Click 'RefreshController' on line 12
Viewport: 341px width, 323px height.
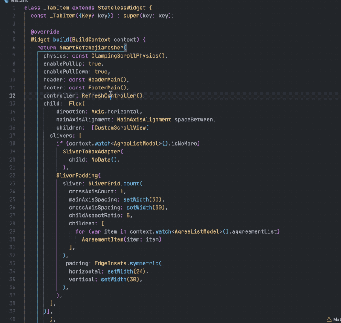(x=109, y=95)
